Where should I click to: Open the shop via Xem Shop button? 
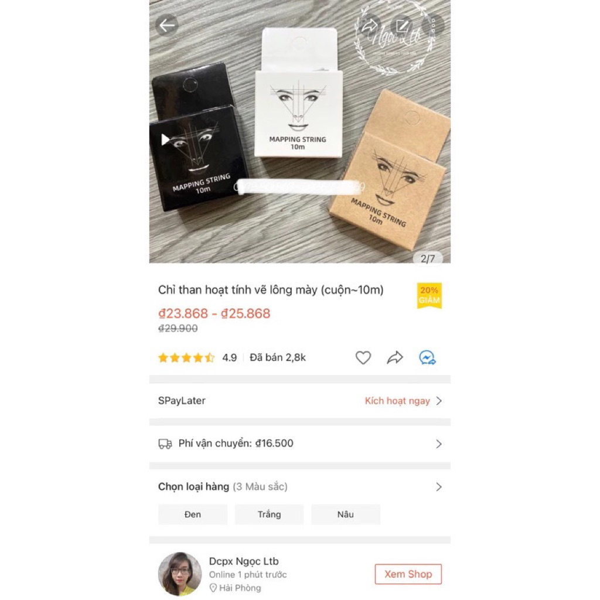point(408,574)
